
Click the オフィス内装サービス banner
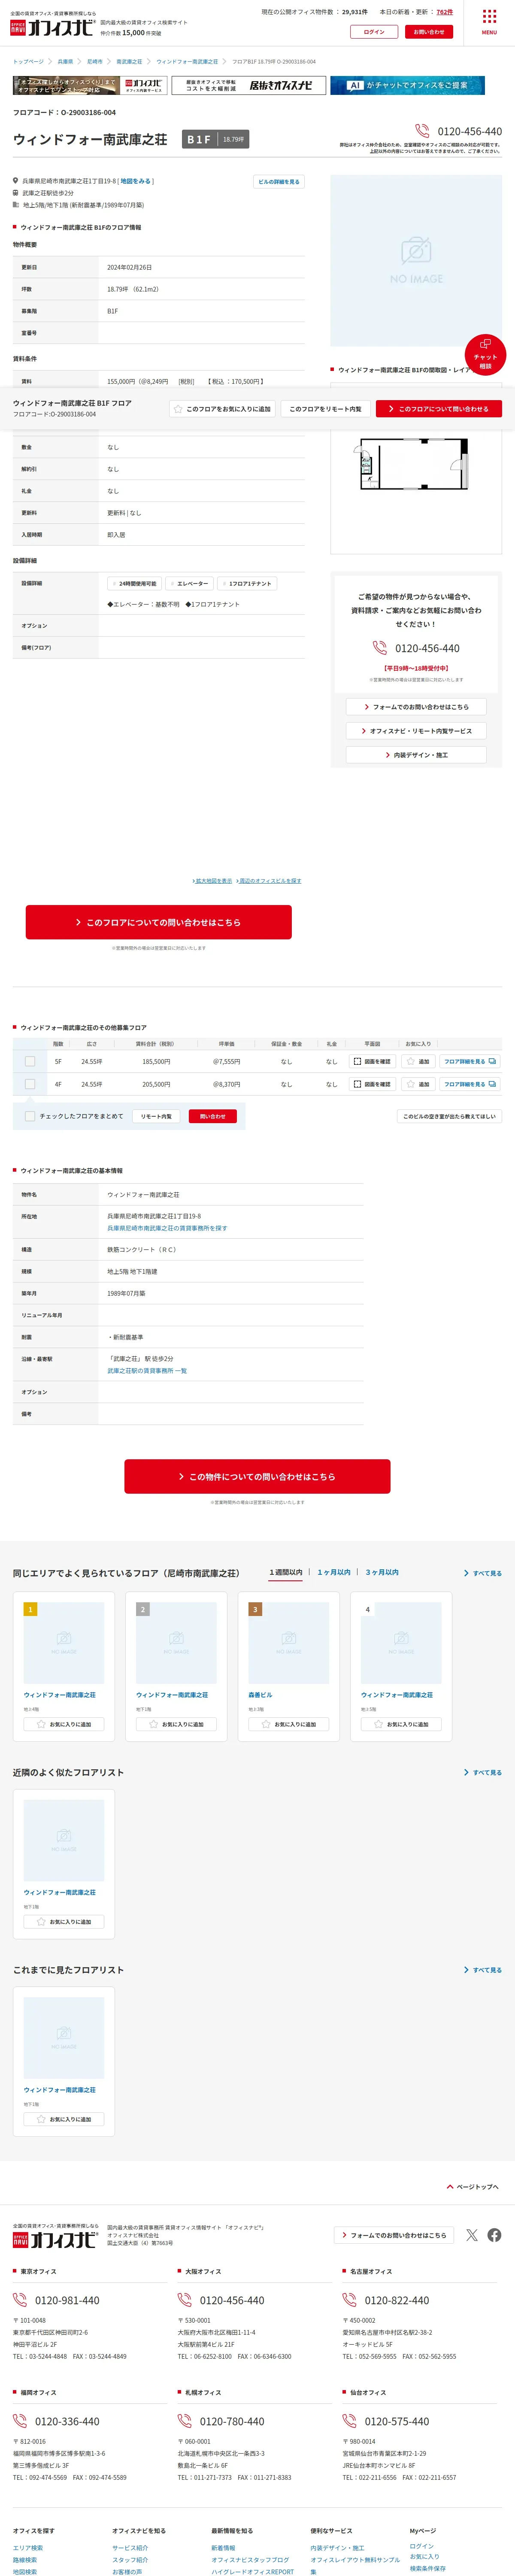coord(90,86)
